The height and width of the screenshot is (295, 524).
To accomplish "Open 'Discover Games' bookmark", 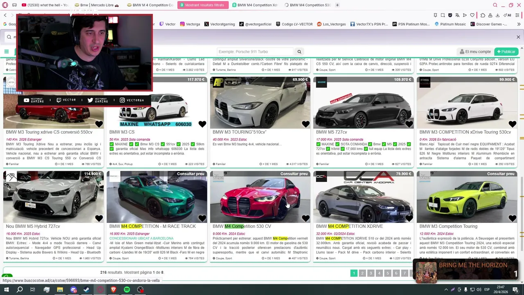I will pyautogui.click(x=488, y=24).
